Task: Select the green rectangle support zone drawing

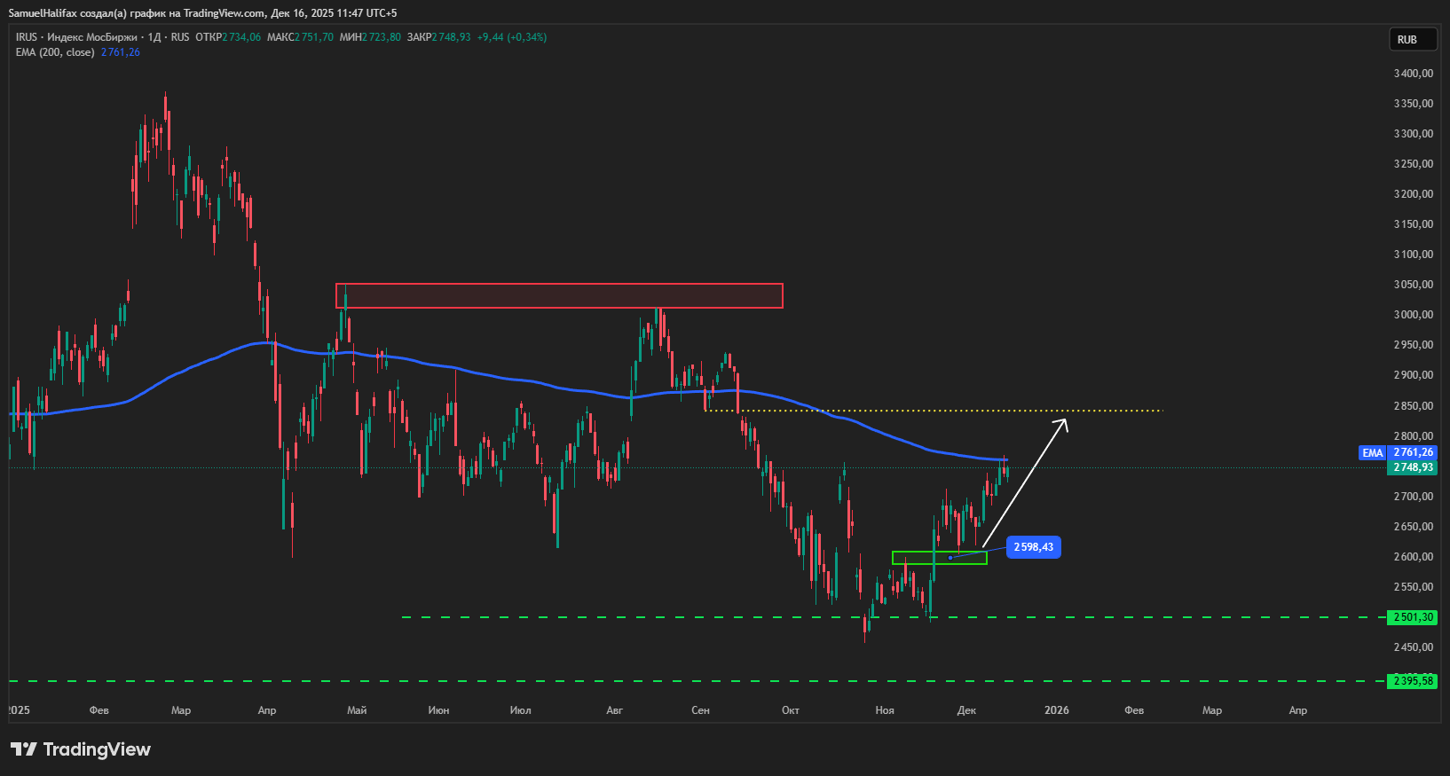Action: (940, 558)
